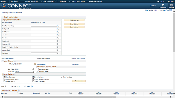Open Notification flag icon
The width and height of the screenshot is (175, 98).
[163, 5]
